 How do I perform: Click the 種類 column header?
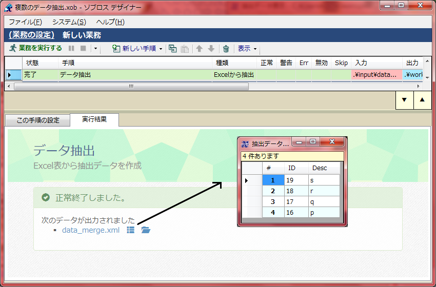[x=234, y=63]
